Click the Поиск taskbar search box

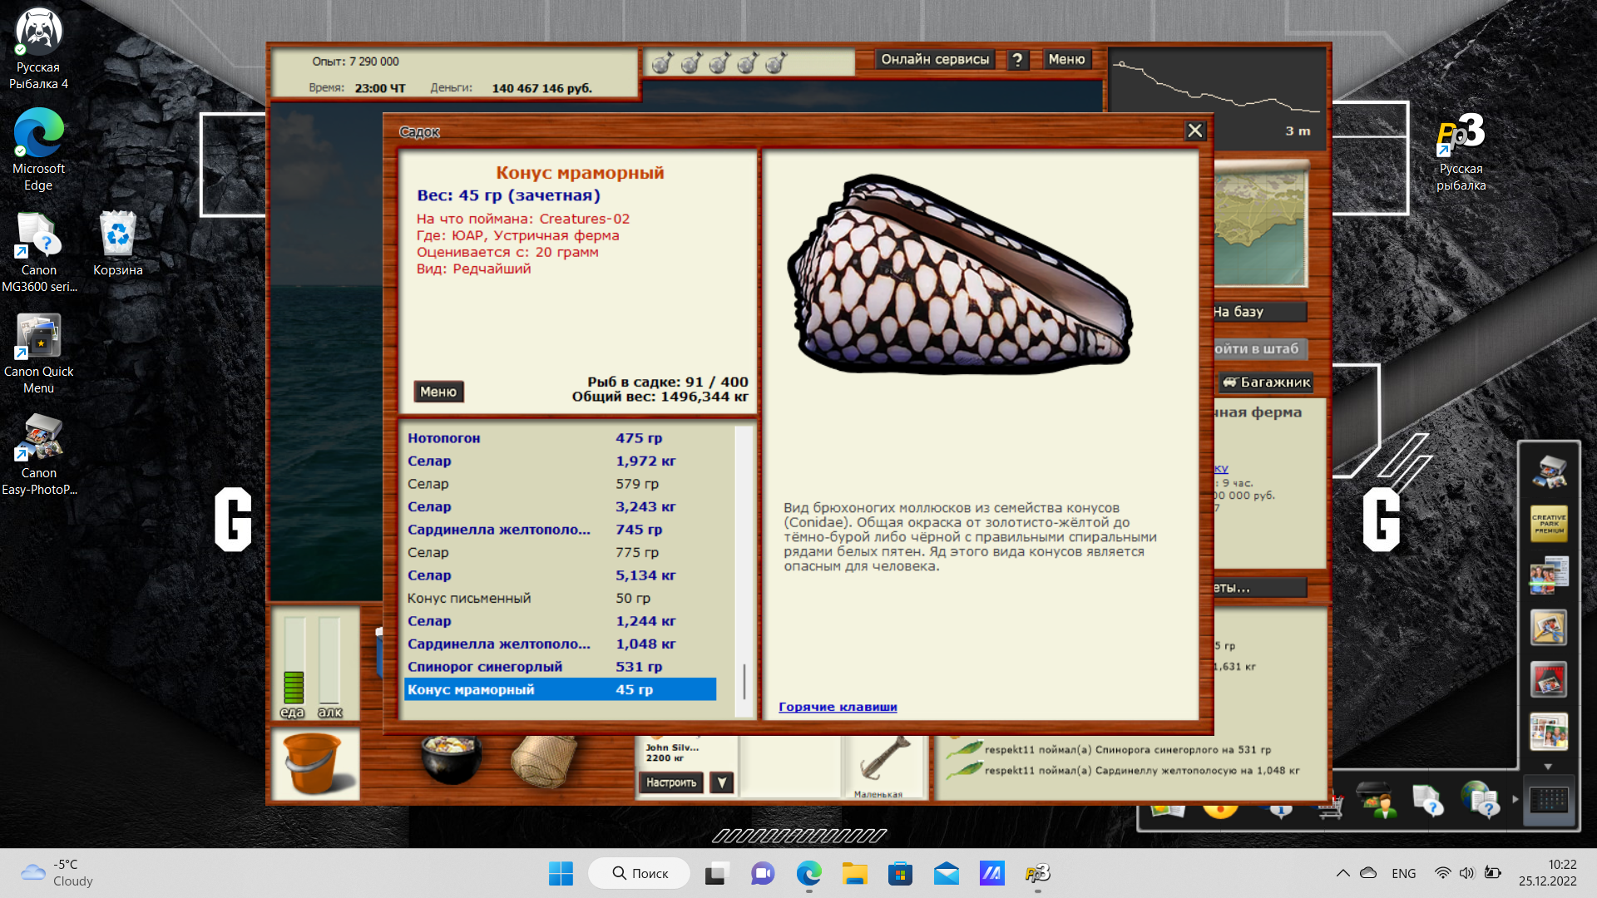[x=639, y=873]
